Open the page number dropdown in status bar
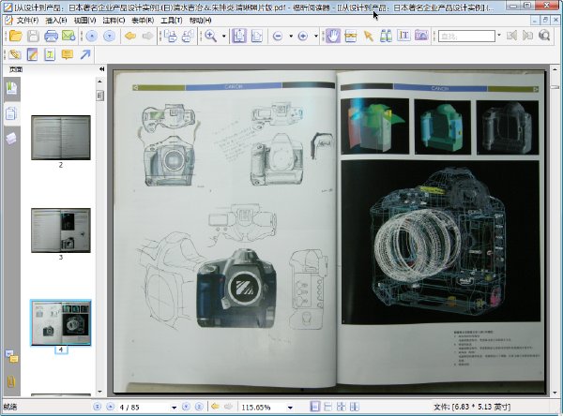Viewport: 563px width, 416px height. tap(175, 408)
